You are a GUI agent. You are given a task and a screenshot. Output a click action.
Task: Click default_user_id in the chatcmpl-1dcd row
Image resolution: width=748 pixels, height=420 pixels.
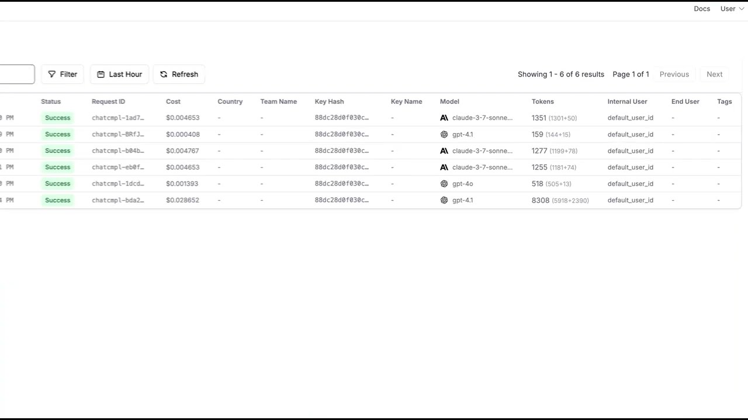click(x=630, y=184)
